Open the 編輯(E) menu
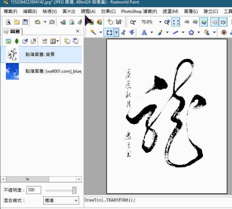The image size is (232, 209). (x=30, y=11)
